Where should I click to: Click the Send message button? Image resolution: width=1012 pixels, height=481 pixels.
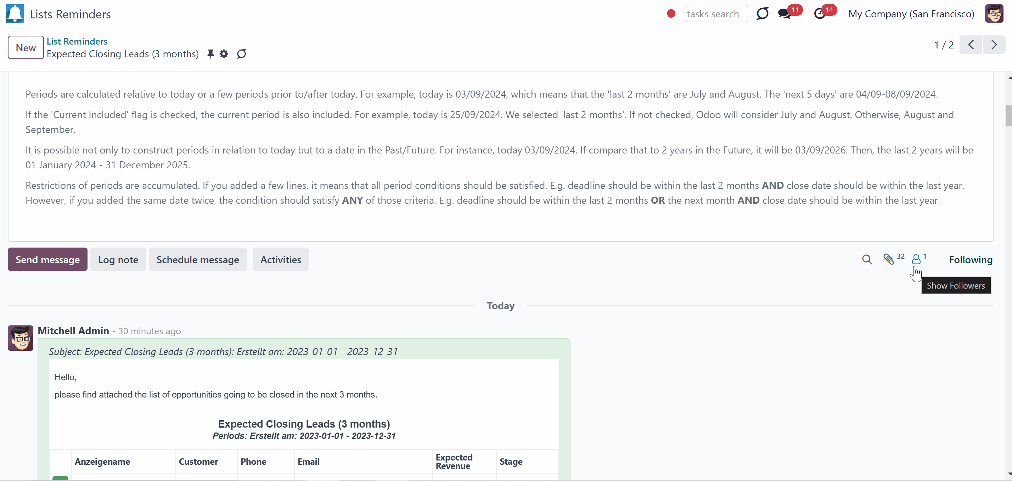[47, 260]
